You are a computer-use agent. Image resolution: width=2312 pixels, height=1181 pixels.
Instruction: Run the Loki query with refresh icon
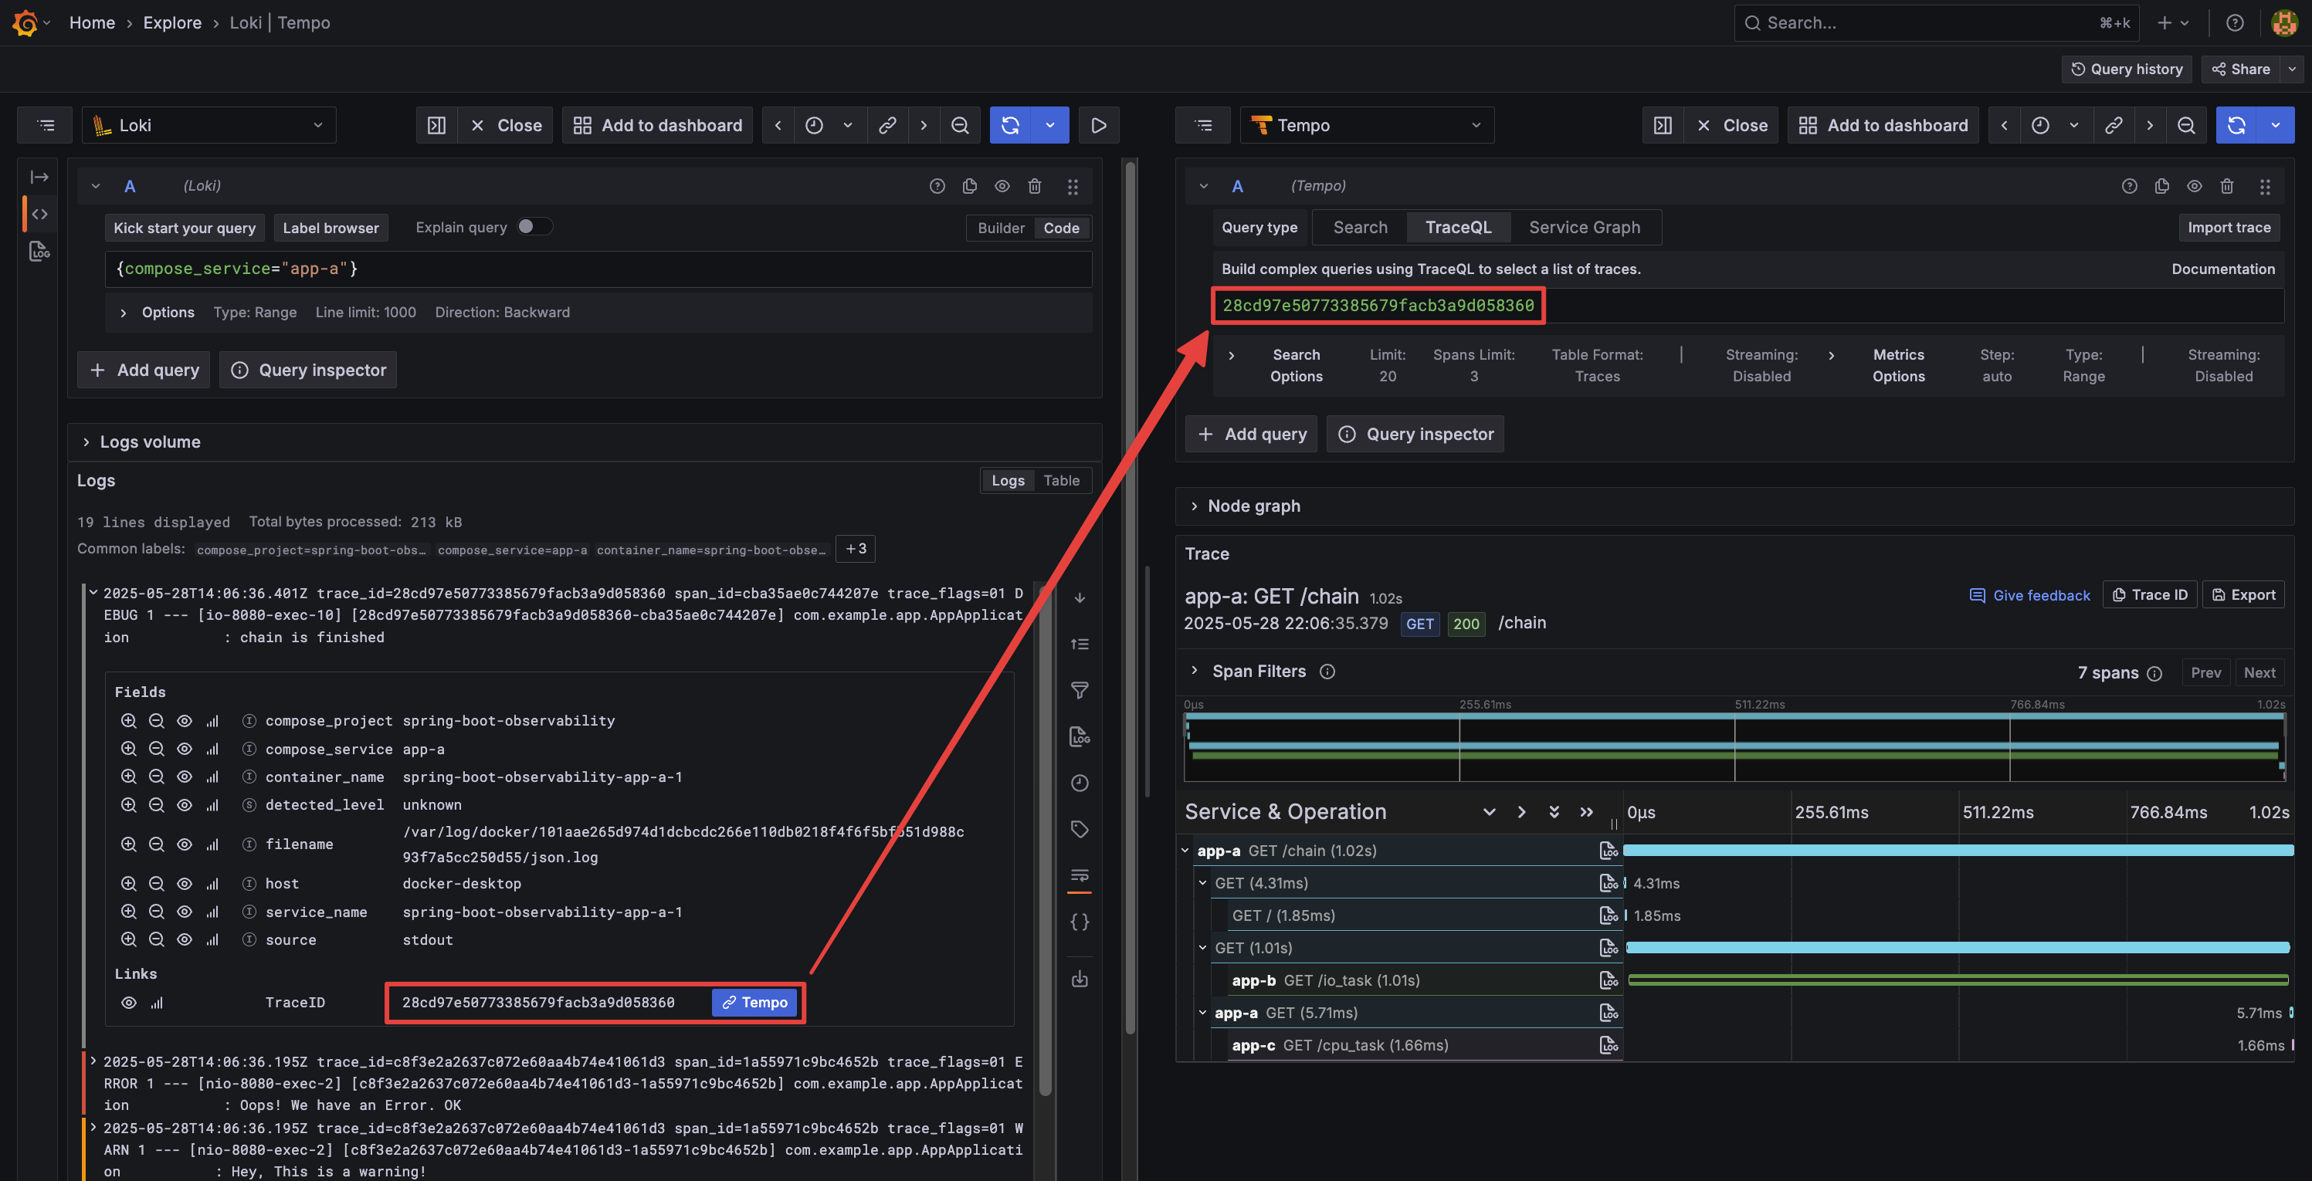coord(1011,126)
